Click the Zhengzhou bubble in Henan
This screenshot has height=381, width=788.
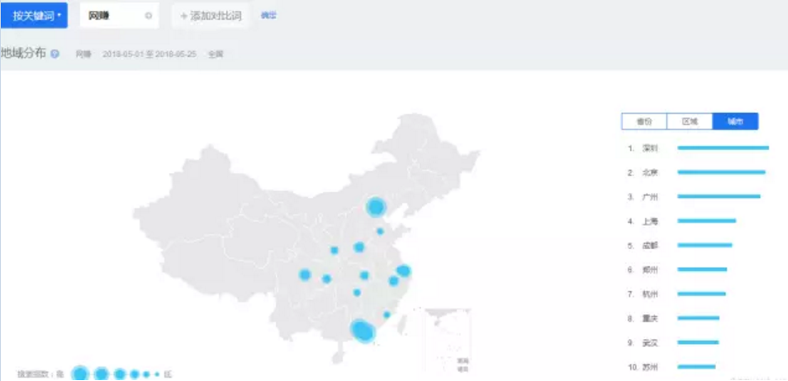click(358, 247)
